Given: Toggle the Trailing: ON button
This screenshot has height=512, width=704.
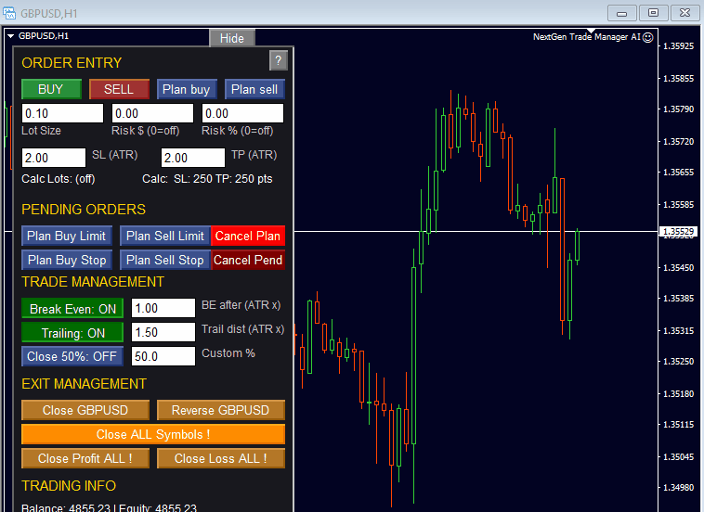Looking at the screenshot, I should tap(72, 333).
